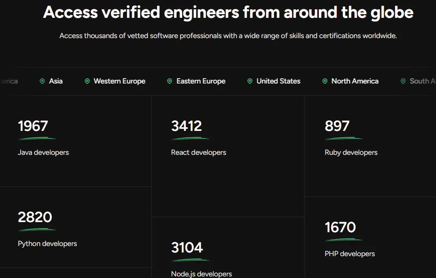
Task: Go to Ruby developers
Action: pyautogui.click(x=351, y=152)
